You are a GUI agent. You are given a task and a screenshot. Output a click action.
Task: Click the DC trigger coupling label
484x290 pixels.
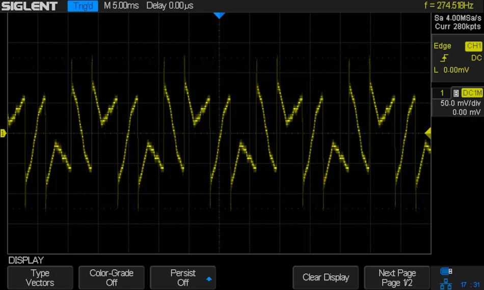pos(476,58)
